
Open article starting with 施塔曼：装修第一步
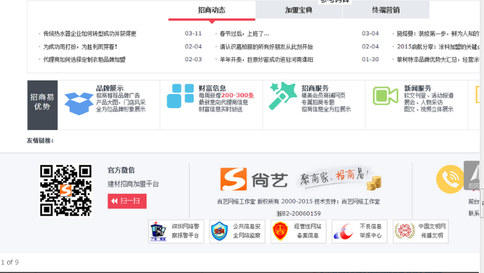tap(438, 33)
